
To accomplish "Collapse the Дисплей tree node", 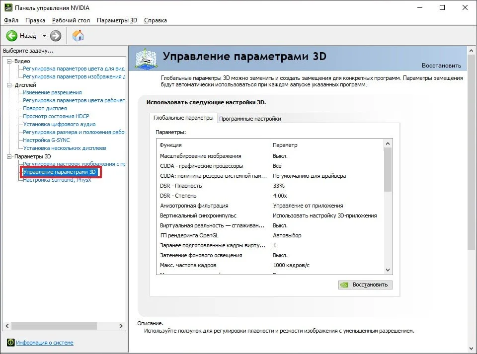I will pyautogui.click(x=9, y=85).
